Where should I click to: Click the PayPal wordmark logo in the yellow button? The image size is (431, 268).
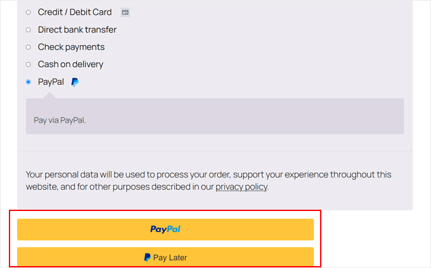(x=165, y=229)
